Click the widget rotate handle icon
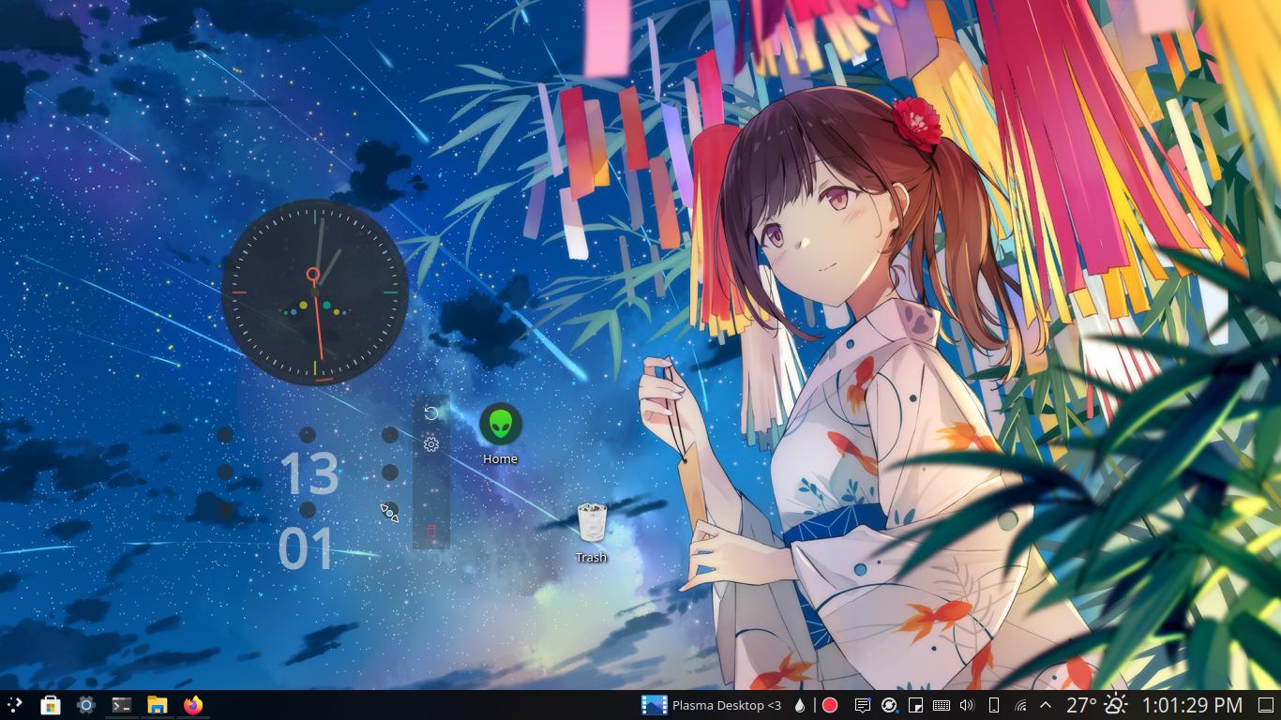This screenshot has width=1281, height=720. [431, 413]
